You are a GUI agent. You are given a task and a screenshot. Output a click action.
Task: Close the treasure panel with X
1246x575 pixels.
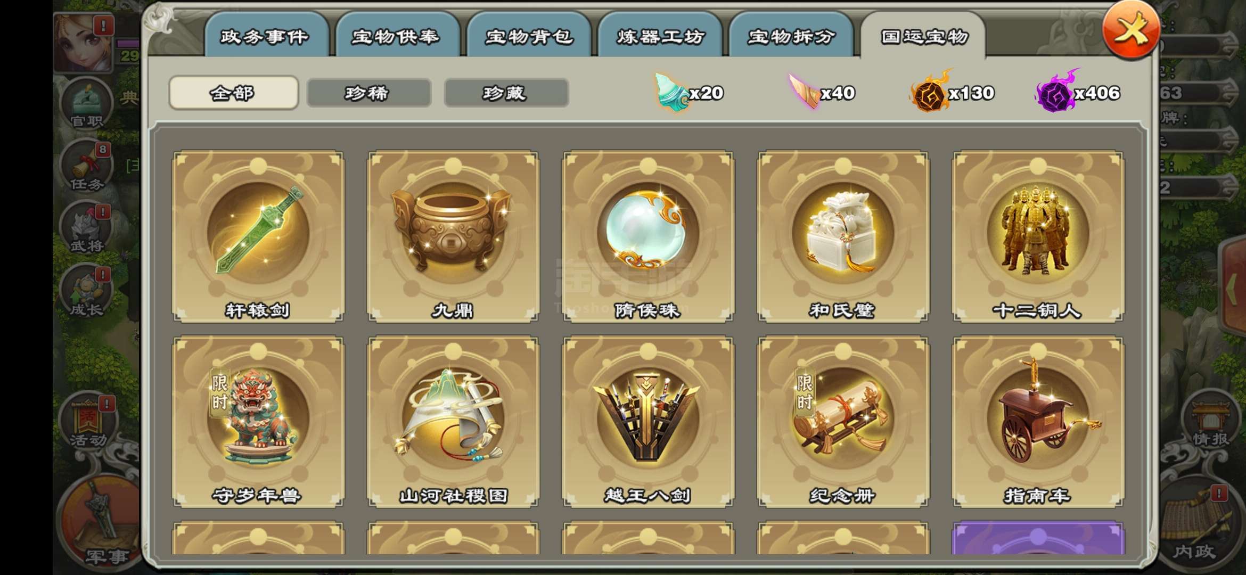[1130, 30]
